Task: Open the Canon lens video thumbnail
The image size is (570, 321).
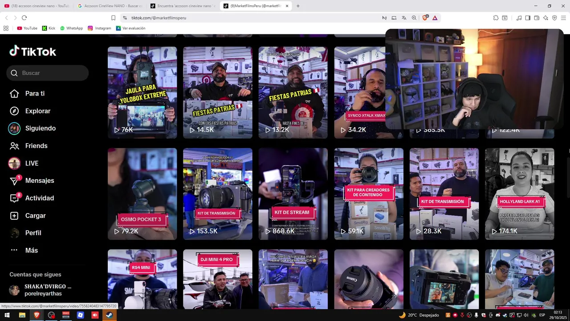Action: tap(369, 279)
